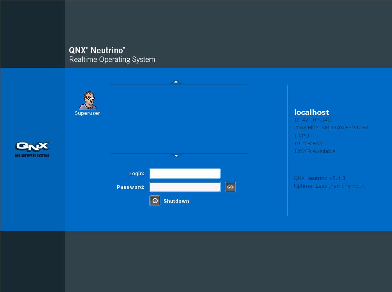Click the QNX Neutrino v6.4.1 version text
This screenshot has width=392, height=292.
320,178
